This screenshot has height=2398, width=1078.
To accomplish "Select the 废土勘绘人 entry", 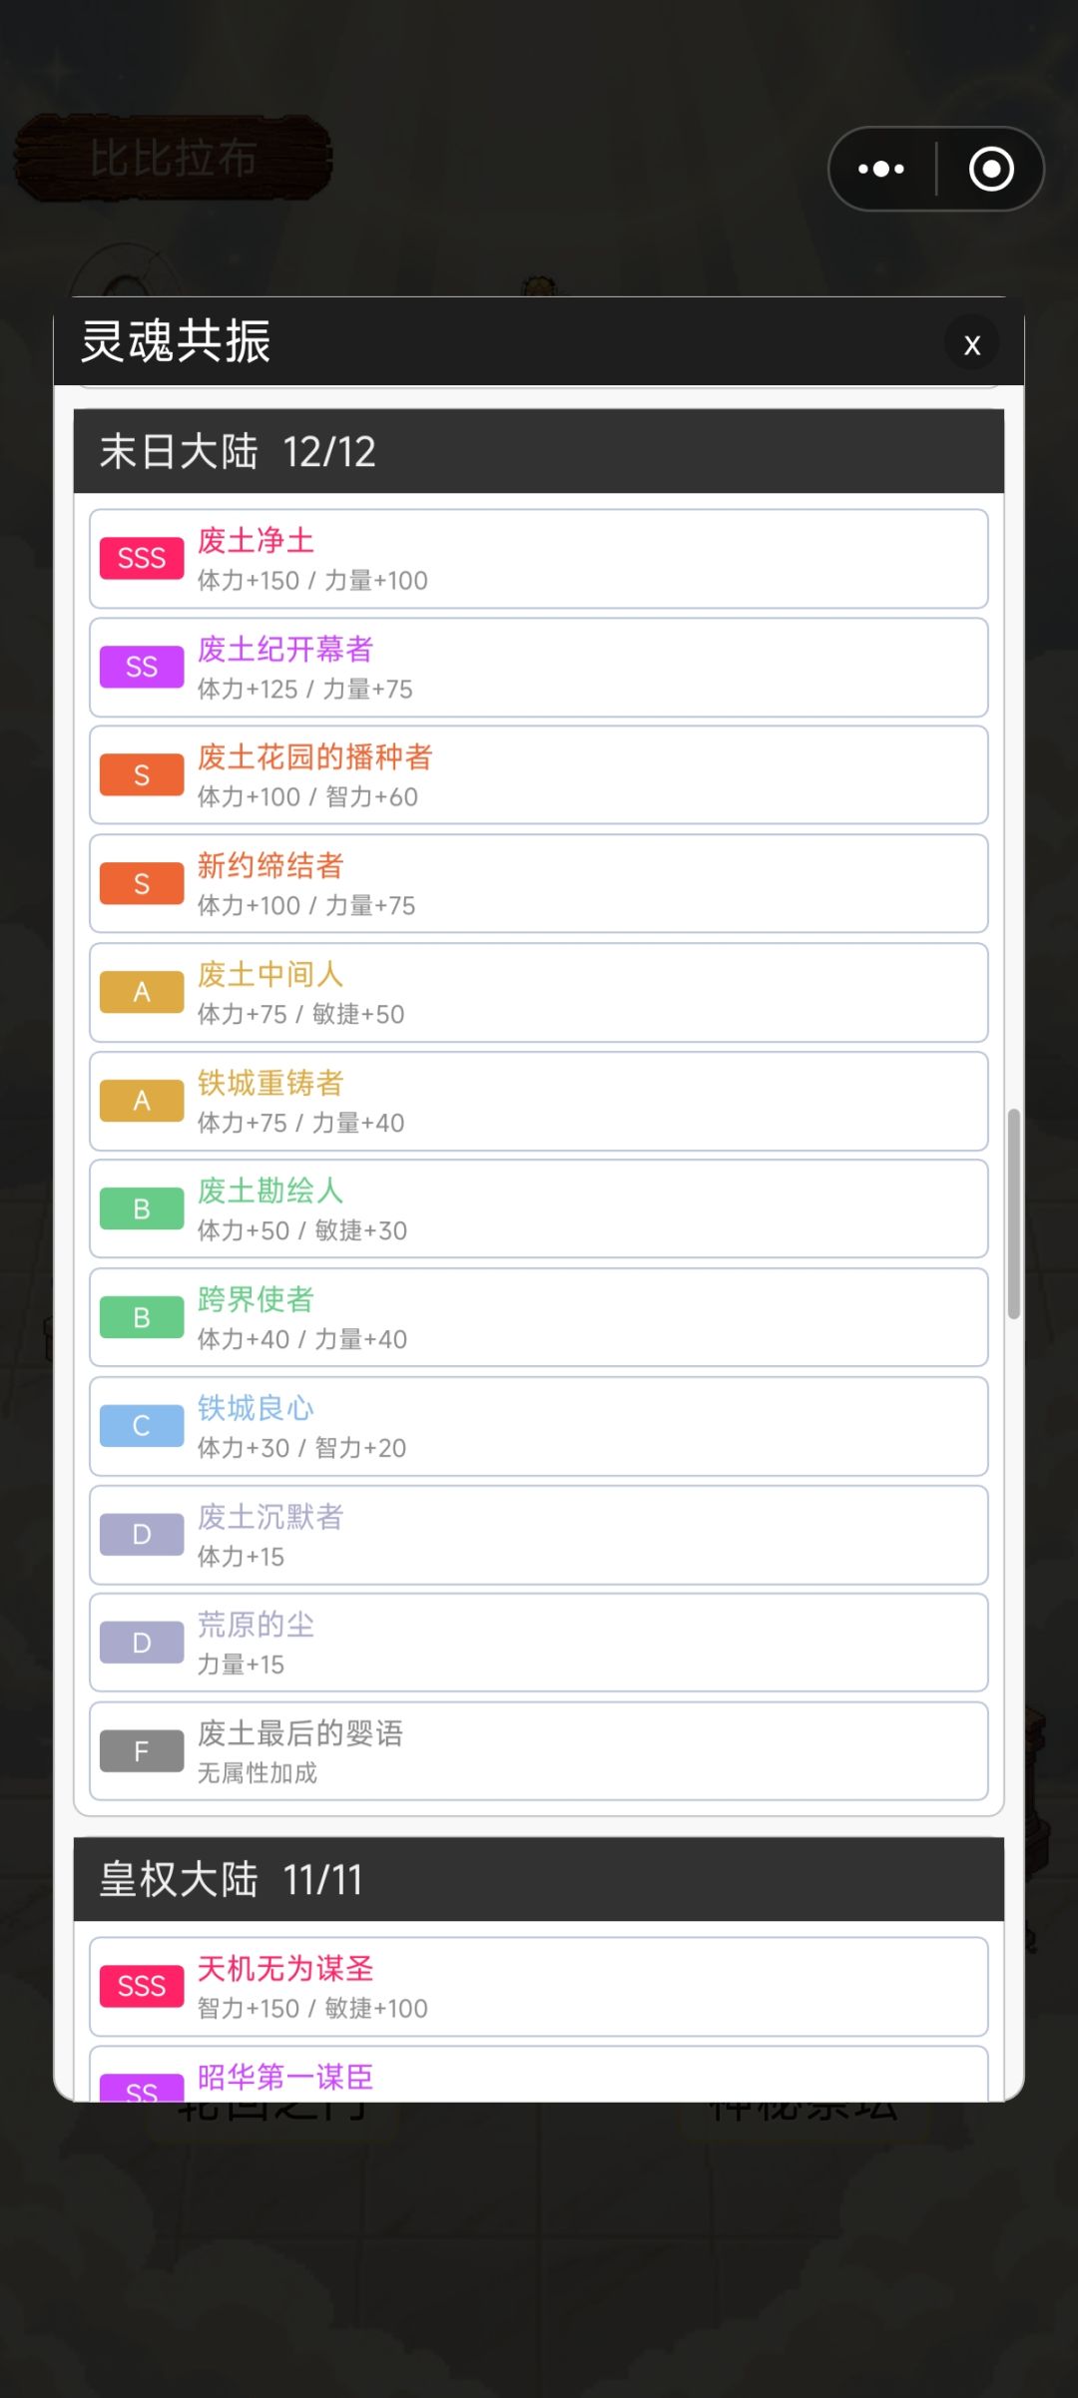I will click(539, 1208).
